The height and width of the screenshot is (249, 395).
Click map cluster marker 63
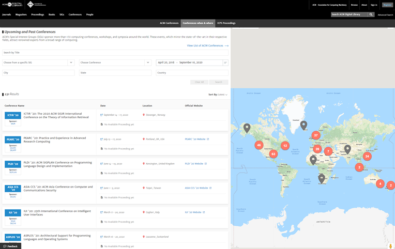[x=274, y=154]
